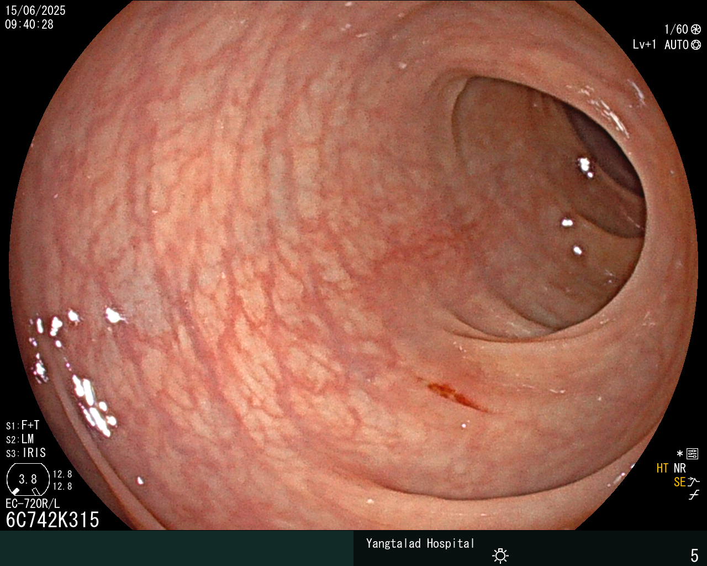Click the brightness sun icon in the bottom bar
707x566 pixels.
click(500, 555)
